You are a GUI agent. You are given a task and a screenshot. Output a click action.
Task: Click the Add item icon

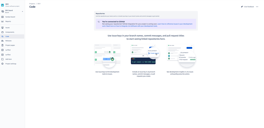pyautogui.click(x=2, y=59)
